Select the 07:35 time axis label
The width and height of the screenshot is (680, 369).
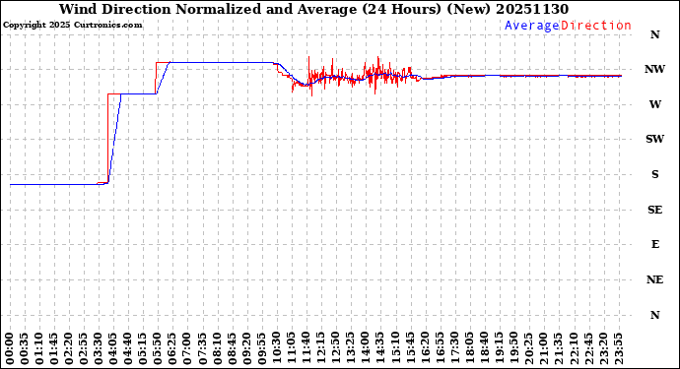(203, 348)
